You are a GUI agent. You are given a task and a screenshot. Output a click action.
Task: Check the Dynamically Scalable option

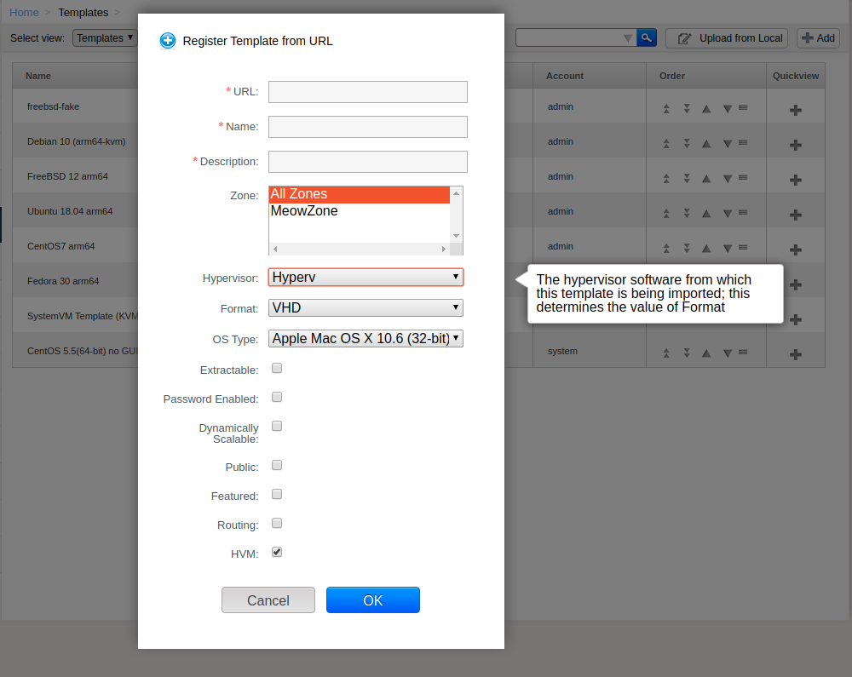[277, 426]
